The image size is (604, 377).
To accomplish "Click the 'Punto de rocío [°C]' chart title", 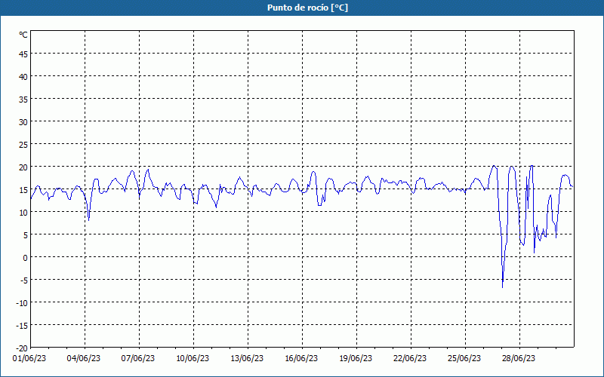I will coord(307,8).
